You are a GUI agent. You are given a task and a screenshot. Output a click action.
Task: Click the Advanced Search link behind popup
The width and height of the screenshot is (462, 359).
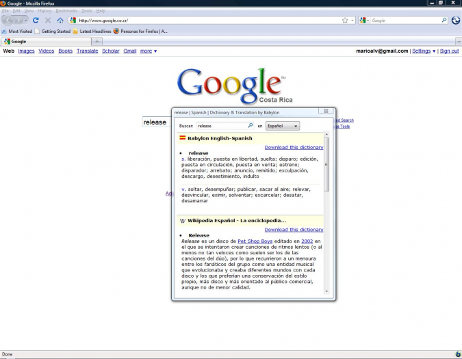coord(344,120)
